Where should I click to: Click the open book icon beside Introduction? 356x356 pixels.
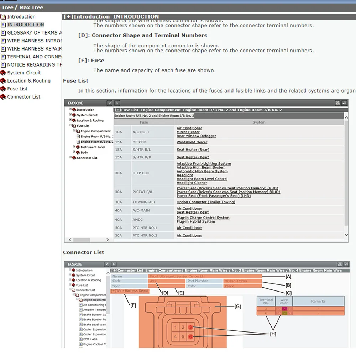click(x=3, y=17)
